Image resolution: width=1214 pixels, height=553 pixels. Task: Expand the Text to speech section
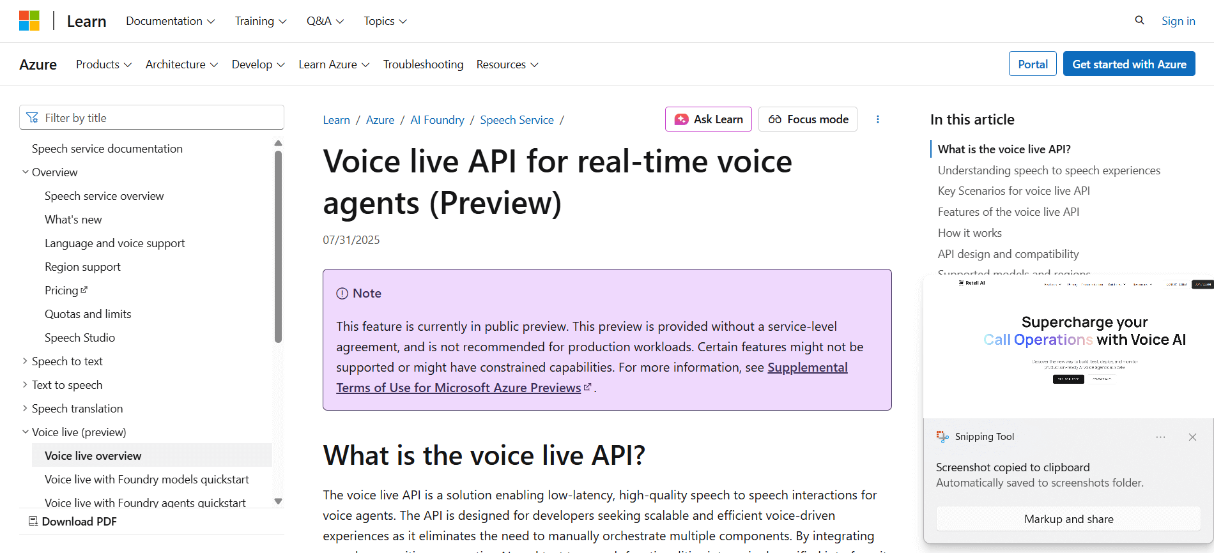tap(26, 384)
